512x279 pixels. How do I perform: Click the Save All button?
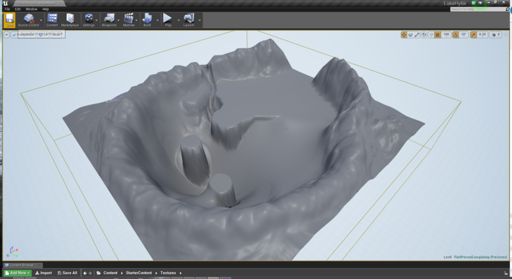tap(67, 273)
